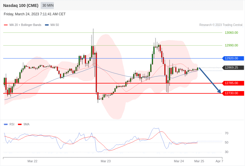Click the RSI 70 level label
The width and height of the screenshot is (245, 166).
(227, 133)
